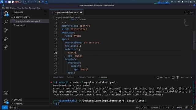The width and height of the screenshot is (196, 110).
Task: Close the unsaved mysql-statefulset.yaml tab dot
Action: click(x=81, y=12)
